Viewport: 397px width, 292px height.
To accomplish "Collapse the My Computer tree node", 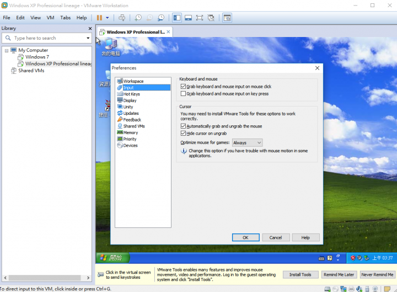I will pyautogui.click(x=7, y=50).
